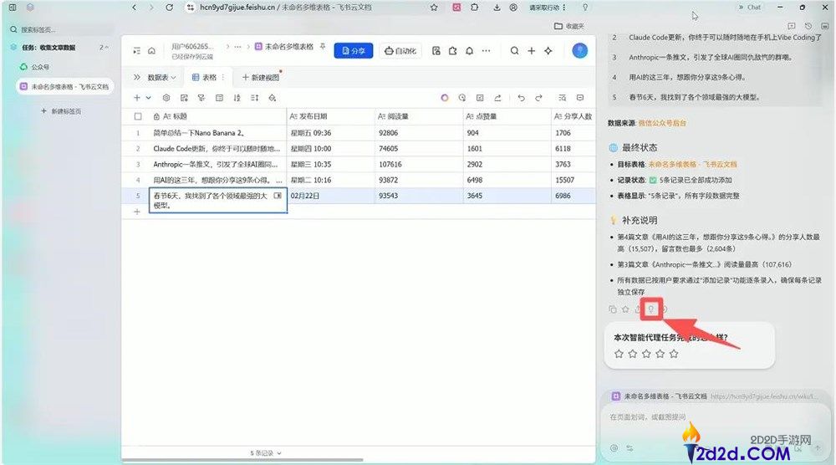
Task: Click the sort icon in the toolbar
Action: (x=237, y=98)
